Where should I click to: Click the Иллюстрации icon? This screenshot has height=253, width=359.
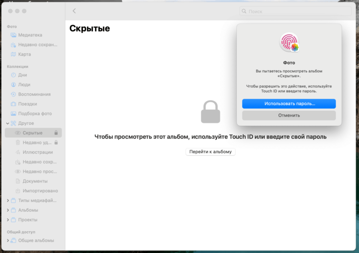(x=18, y=152)
